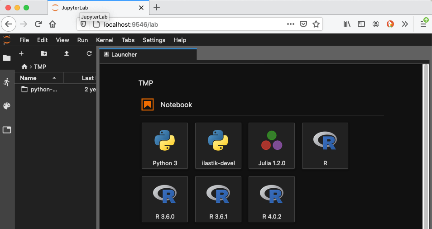The height and width of the screenshot is (229, 432).
Task: Open the Firefox account icon
Action: (x=376, y=24)
